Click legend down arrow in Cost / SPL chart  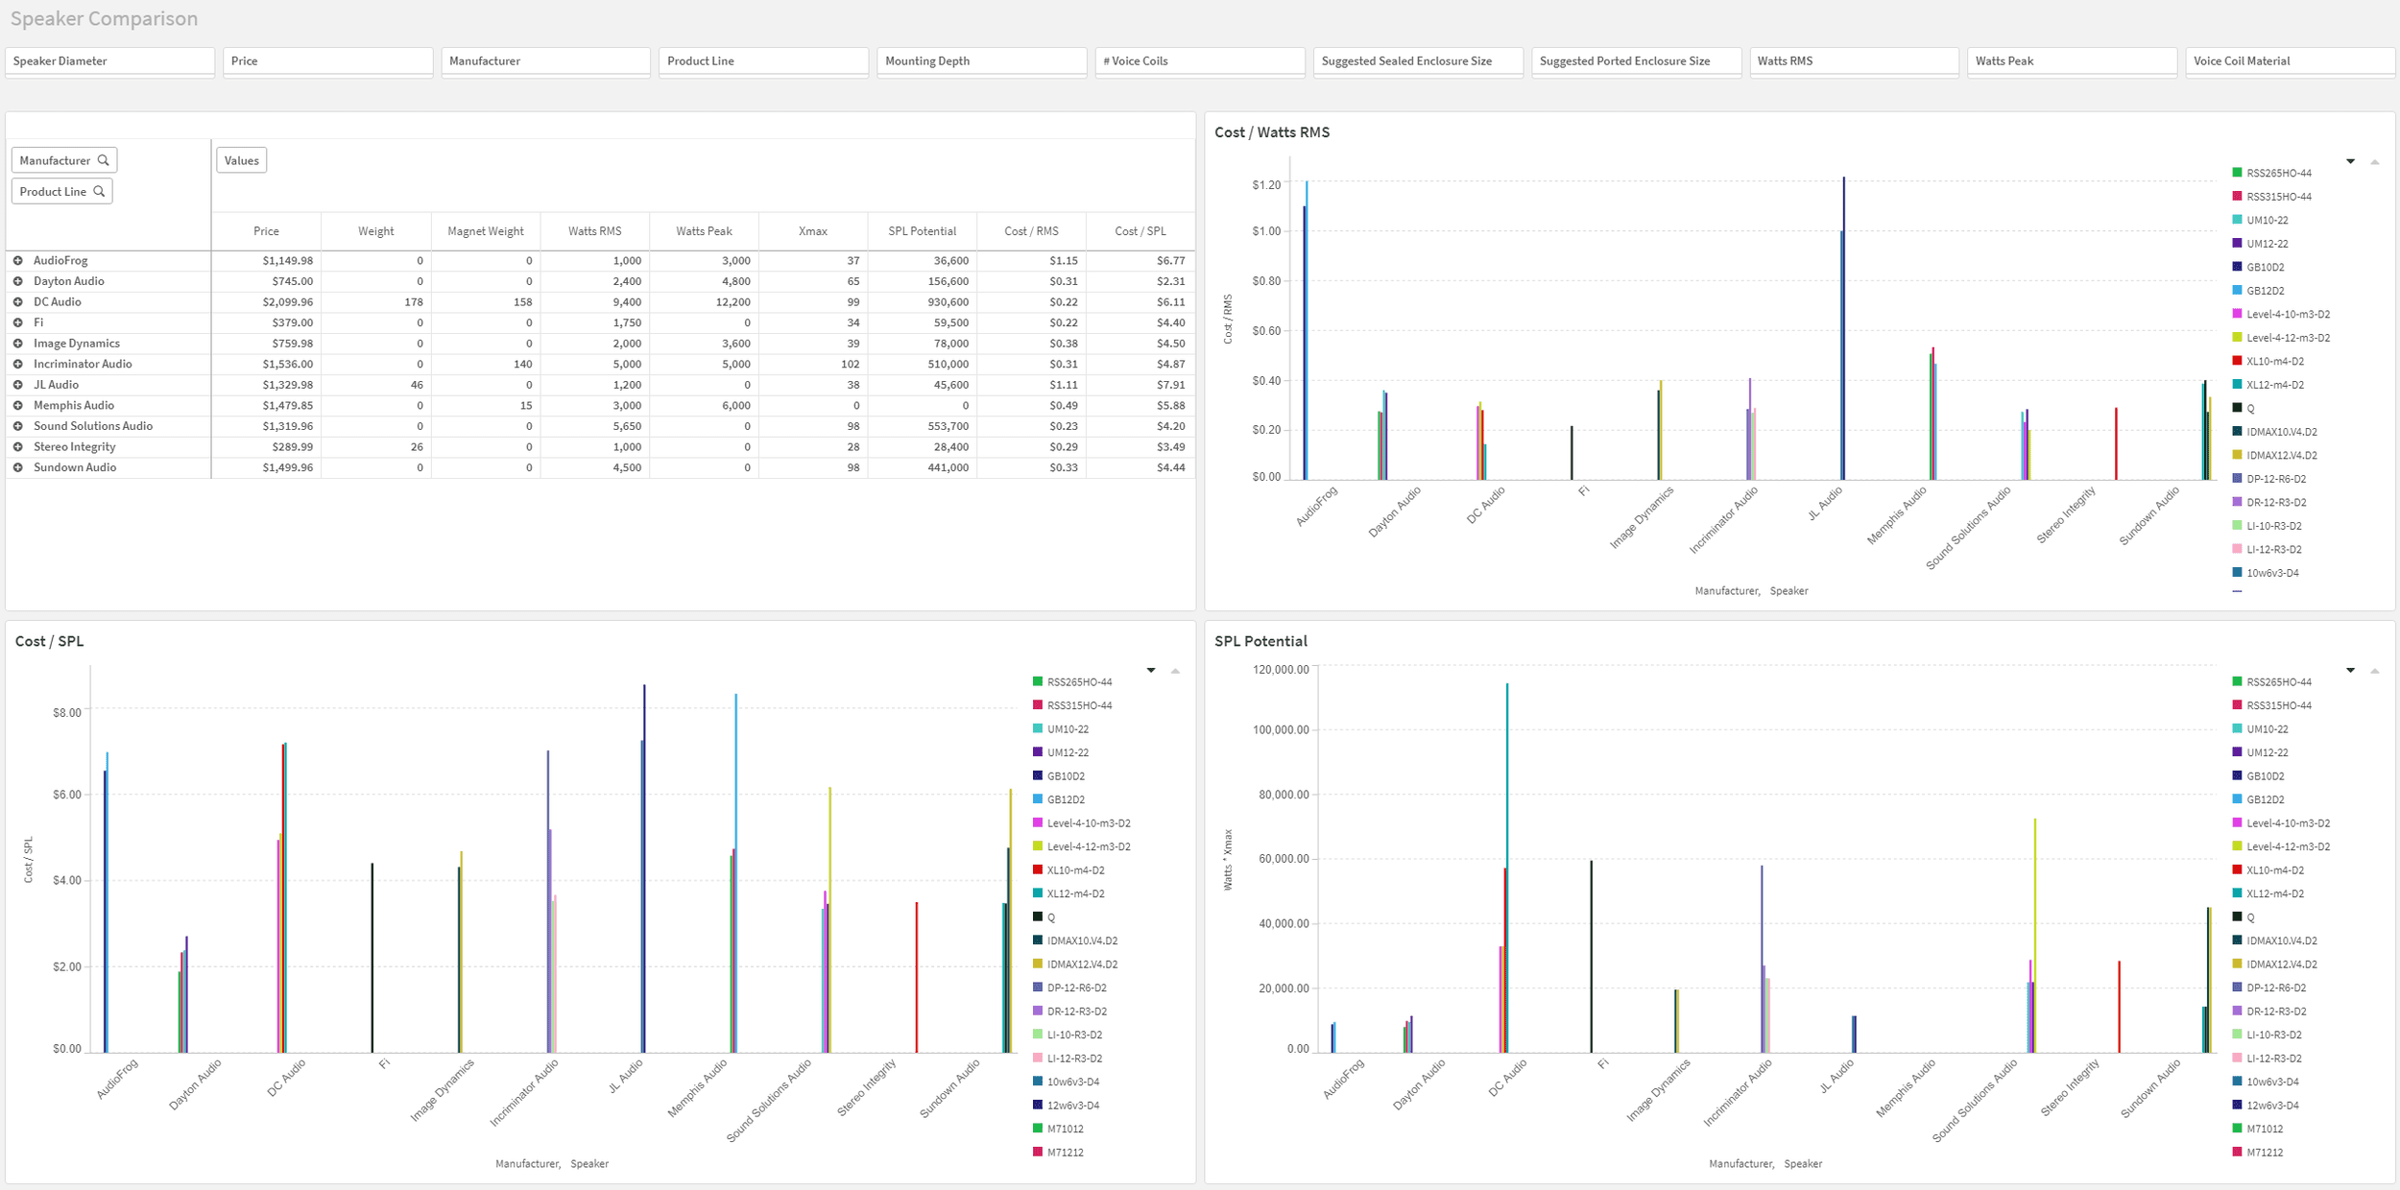tap(1151, 670)
